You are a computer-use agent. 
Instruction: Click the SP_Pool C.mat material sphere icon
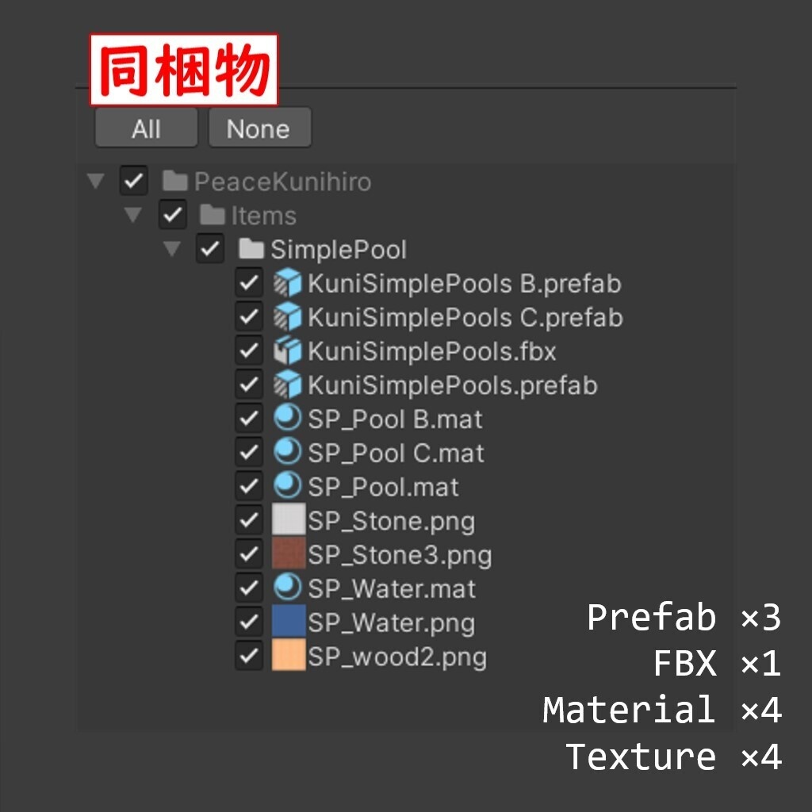click(x=287, y=451)
